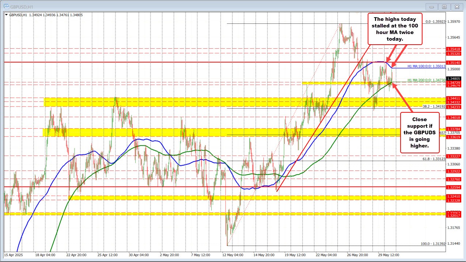Image resolution: width=466 pixels, height=262 pixels.
Task: Select the H1 MA:100 label on the chart
Action: click(426, 66)
